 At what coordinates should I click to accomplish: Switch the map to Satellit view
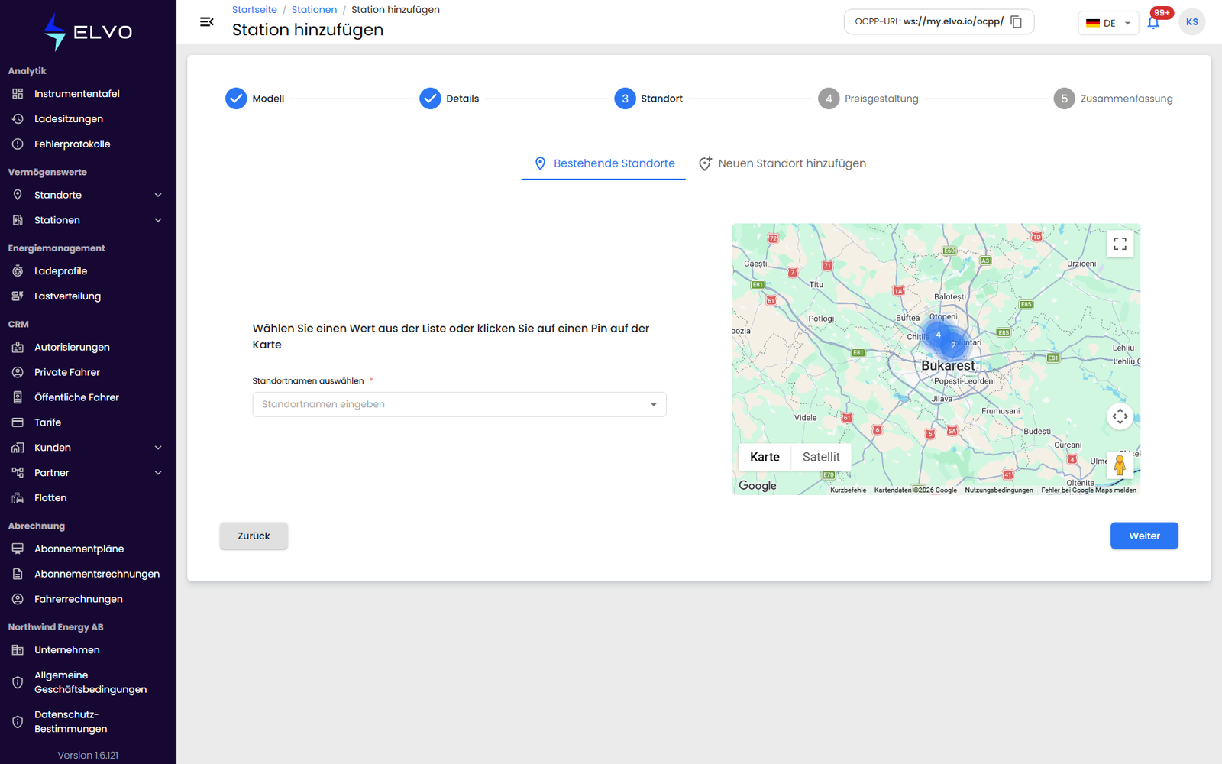pos(821,457)
